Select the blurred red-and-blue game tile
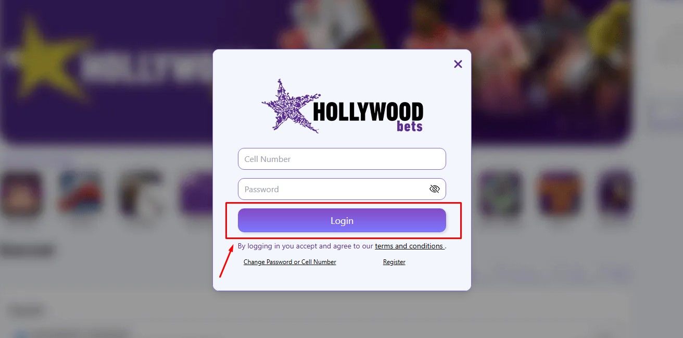Image resolution: width=683 pixels, height=338 pixels. [x=81, y=194]
